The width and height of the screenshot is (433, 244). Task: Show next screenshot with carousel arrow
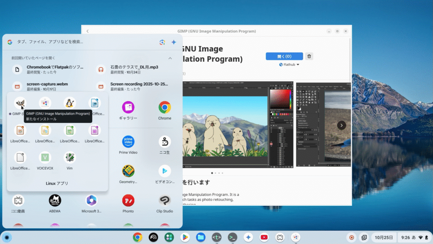341,125
